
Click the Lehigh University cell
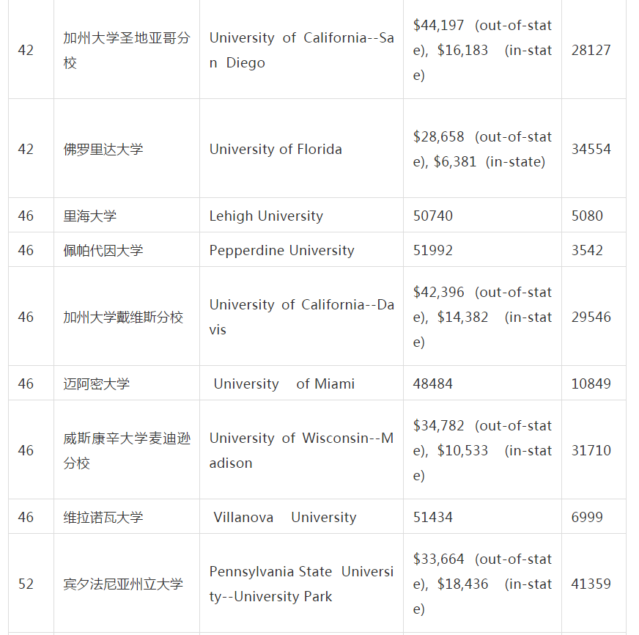pyautogui.click(x=266, y=216)
